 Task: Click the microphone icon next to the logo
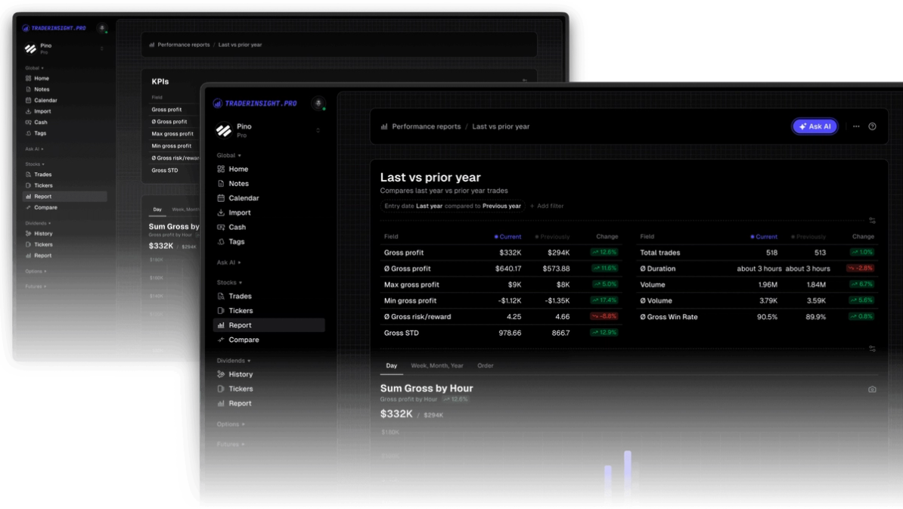319,104
